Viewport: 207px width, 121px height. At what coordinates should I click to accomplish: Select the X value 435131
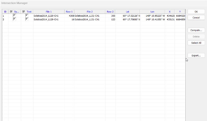point(170,19)
